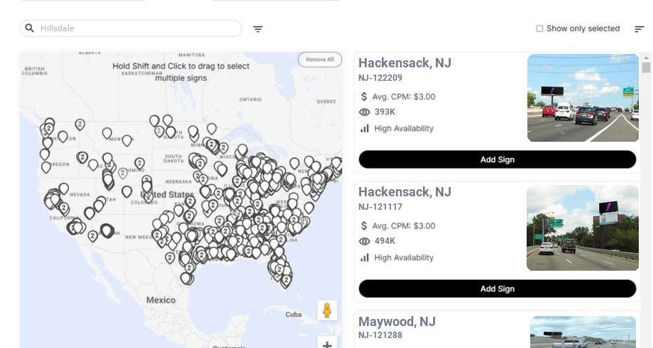Viewport: 653px width, 348px height.
Task: Open the sort order menu icon
Action: [x=639, y=29]
